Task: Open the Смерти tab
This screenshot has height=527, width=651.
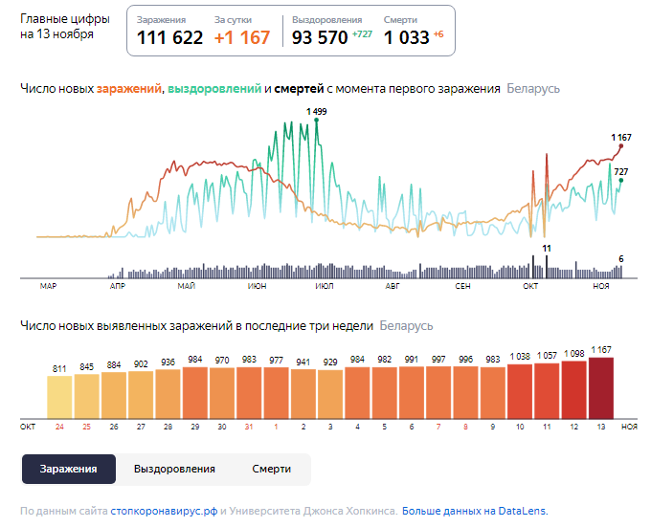Action: [x=272, y=470]
